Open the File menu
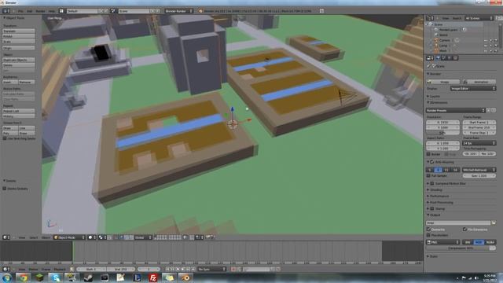The image size is (503, 283). [20, 11]
